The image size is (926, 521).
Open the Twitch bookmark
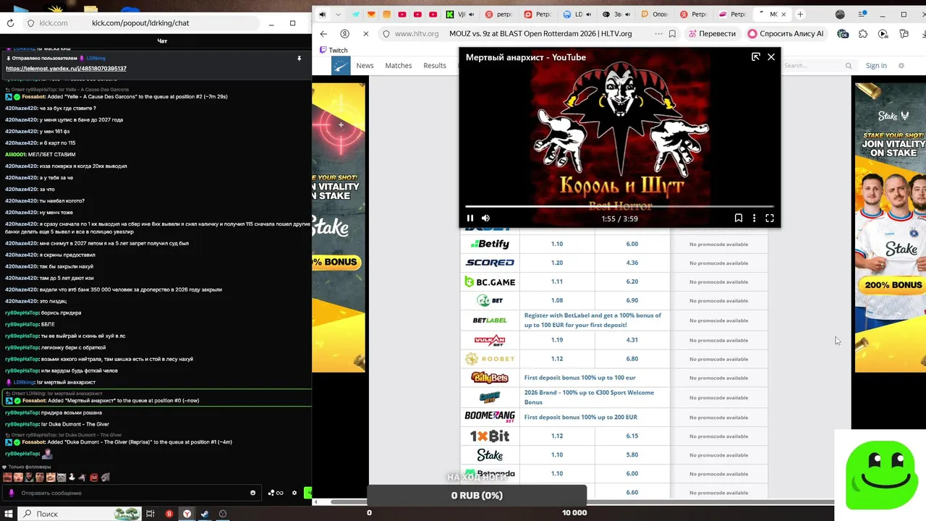click(x=334, y=50)
